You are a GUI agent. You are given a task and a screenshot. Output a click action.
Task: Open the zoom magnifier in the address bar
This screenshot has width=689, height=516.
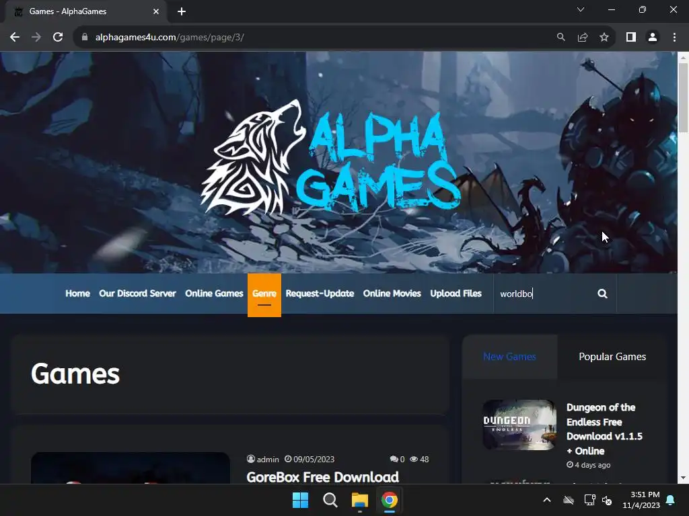click(560, 38)
